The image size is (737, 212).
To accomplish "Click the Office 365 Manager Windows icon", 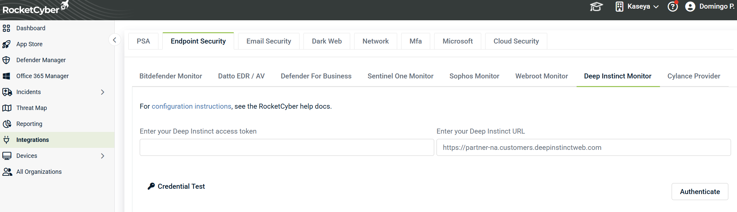I will tap(6, 76).
